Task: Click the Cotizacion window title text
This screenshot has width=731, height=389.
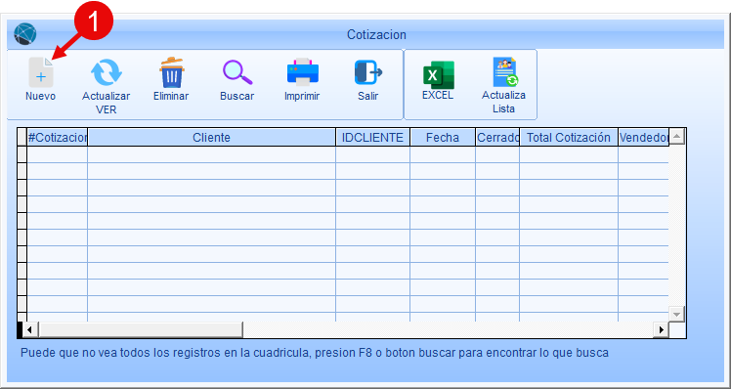Action: click(x=376, y=34)
